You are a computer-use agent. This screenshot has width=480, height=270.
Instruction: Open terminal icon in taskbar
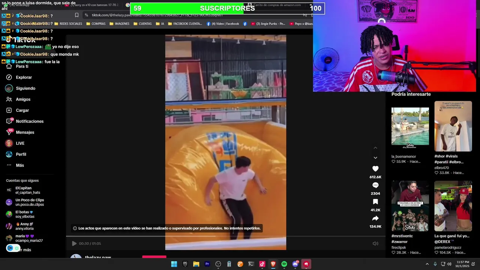pyautogui.click(x=251, y=264)
